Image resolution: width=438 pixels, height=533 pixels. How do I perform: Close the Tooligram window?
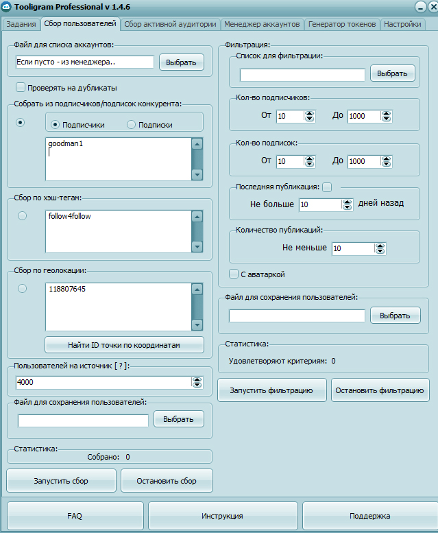pyautogui.click(x=434, y=6)
